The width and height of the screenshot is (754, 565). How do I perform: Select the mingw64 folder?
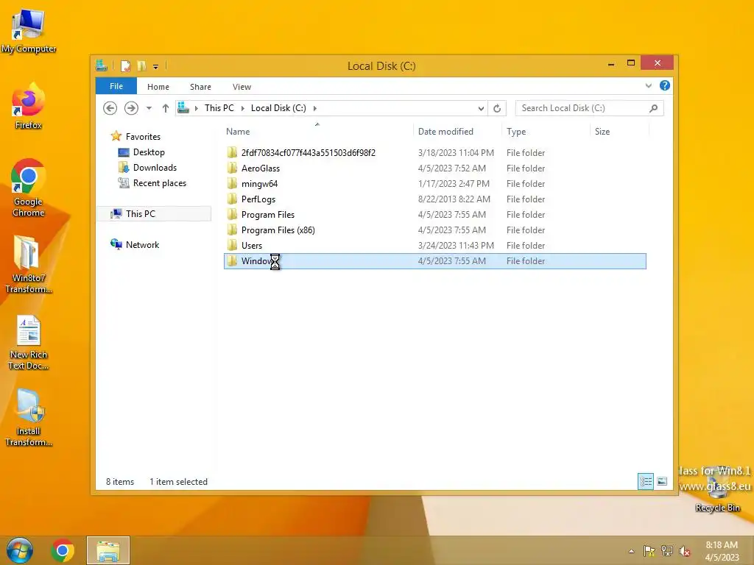435,183
